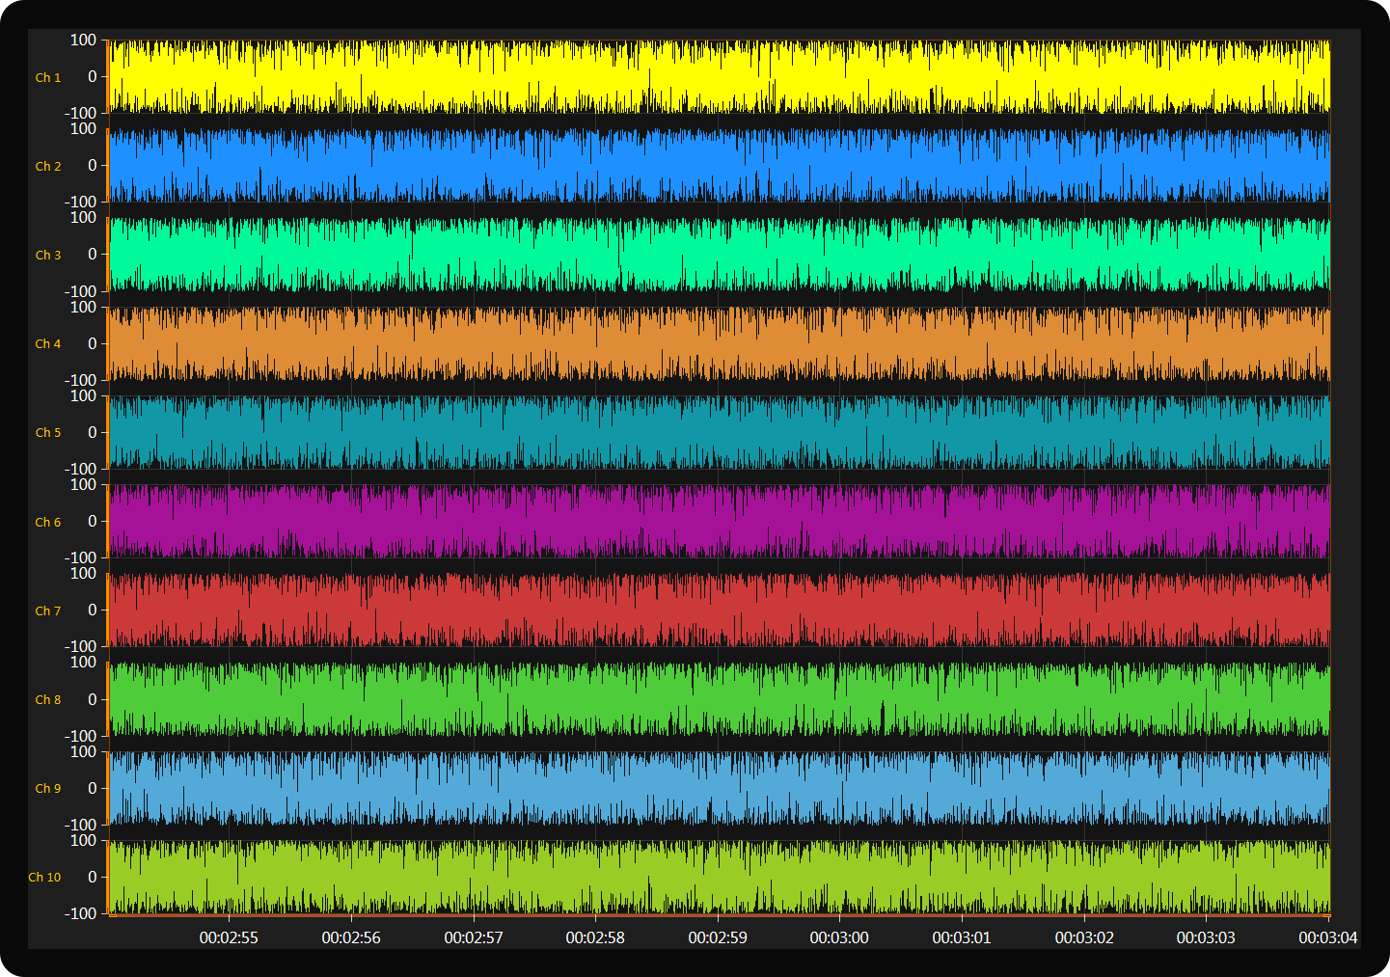The image size is (1390, 977).
Task: Click the Ch 5 axis label
Action: pyautogui.click(x=48, y=432)
